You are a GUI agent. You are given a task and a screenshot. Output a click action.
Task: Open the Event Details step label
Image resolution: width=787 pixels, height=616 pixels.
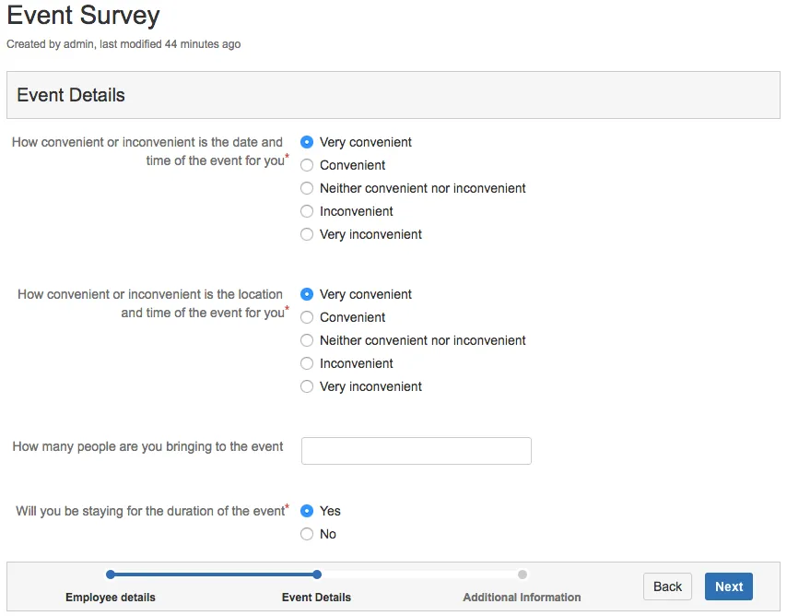316,598
